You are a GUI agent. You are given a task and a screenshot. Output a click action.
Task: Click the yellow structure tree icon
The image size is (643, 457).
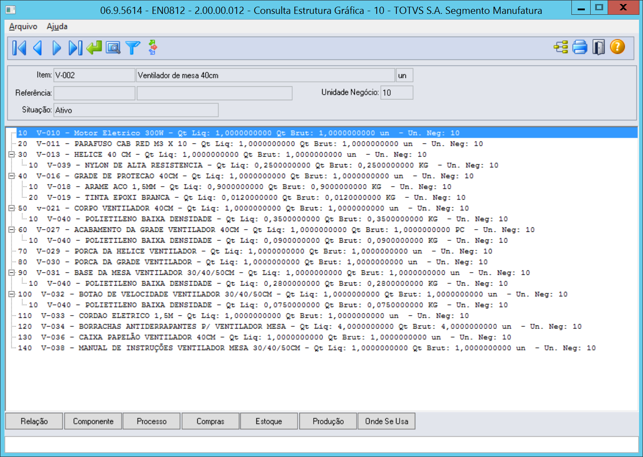tap(561, 47)
